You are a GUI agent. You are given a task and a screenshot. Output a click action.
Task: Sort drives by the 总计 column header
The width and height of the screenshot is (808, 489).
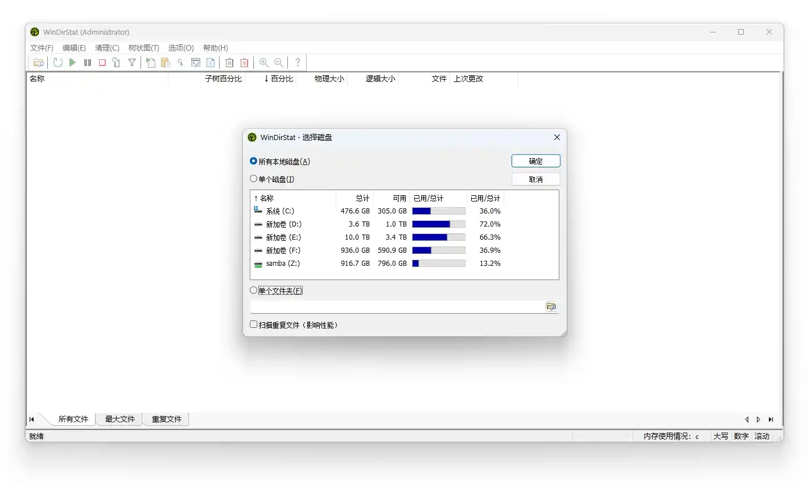pos(354,198)
